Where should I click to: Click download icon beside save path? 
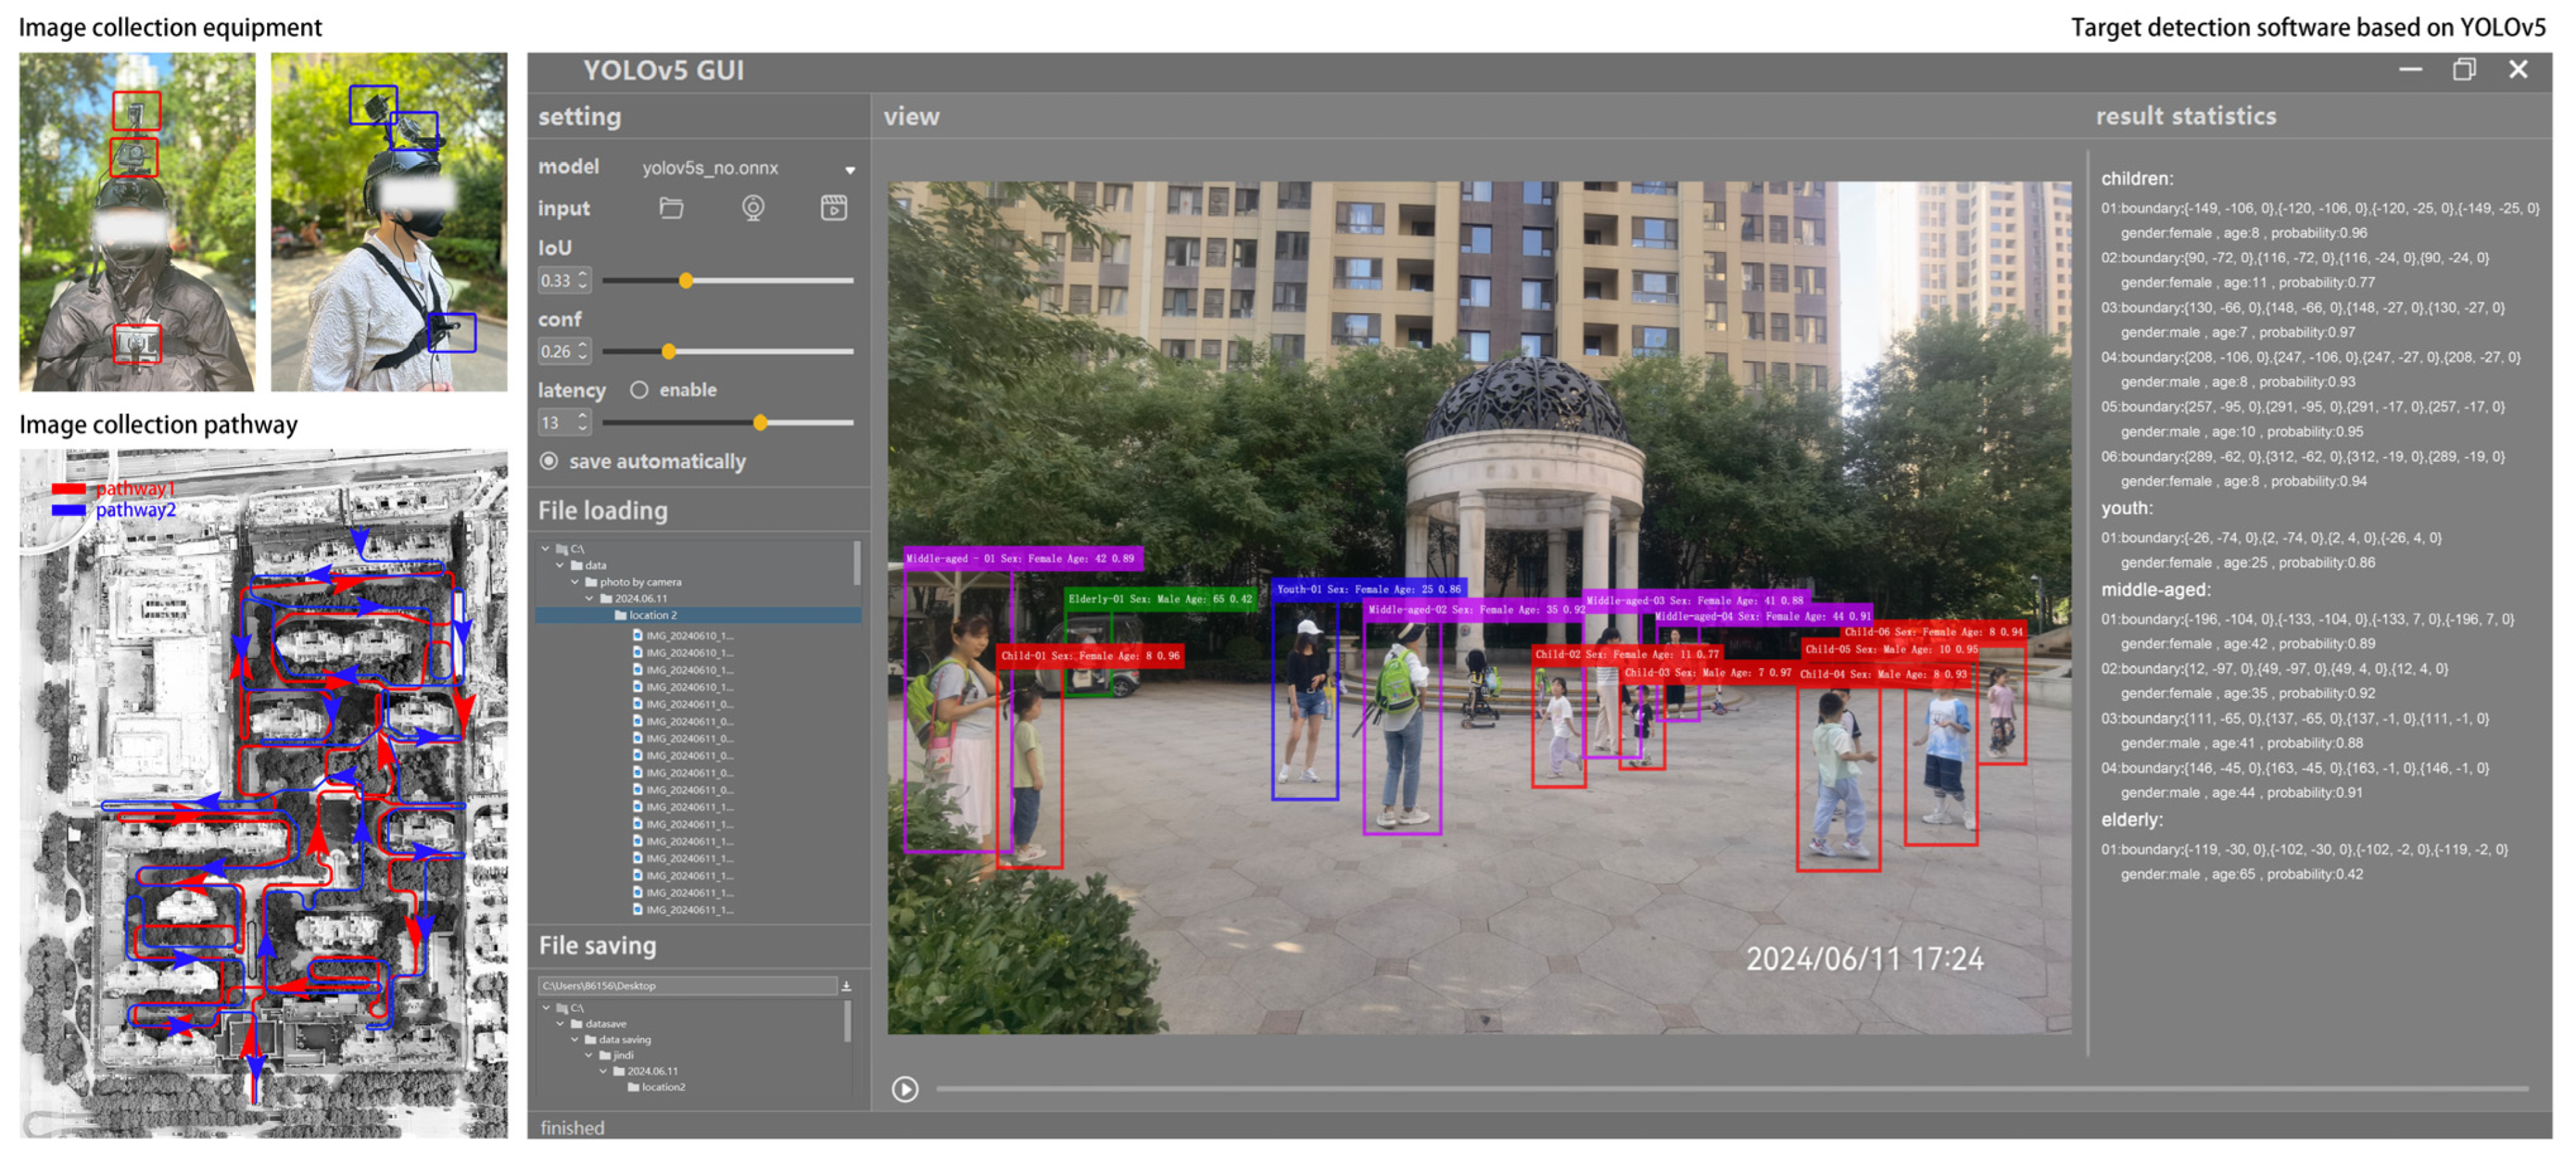pyautogui.click(x=846, y=987)
